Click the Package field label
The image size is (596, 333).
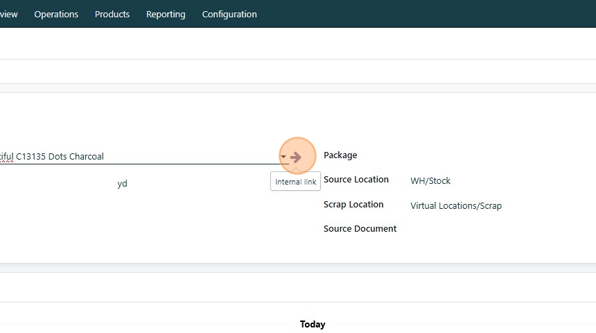[x=340, y=155]
